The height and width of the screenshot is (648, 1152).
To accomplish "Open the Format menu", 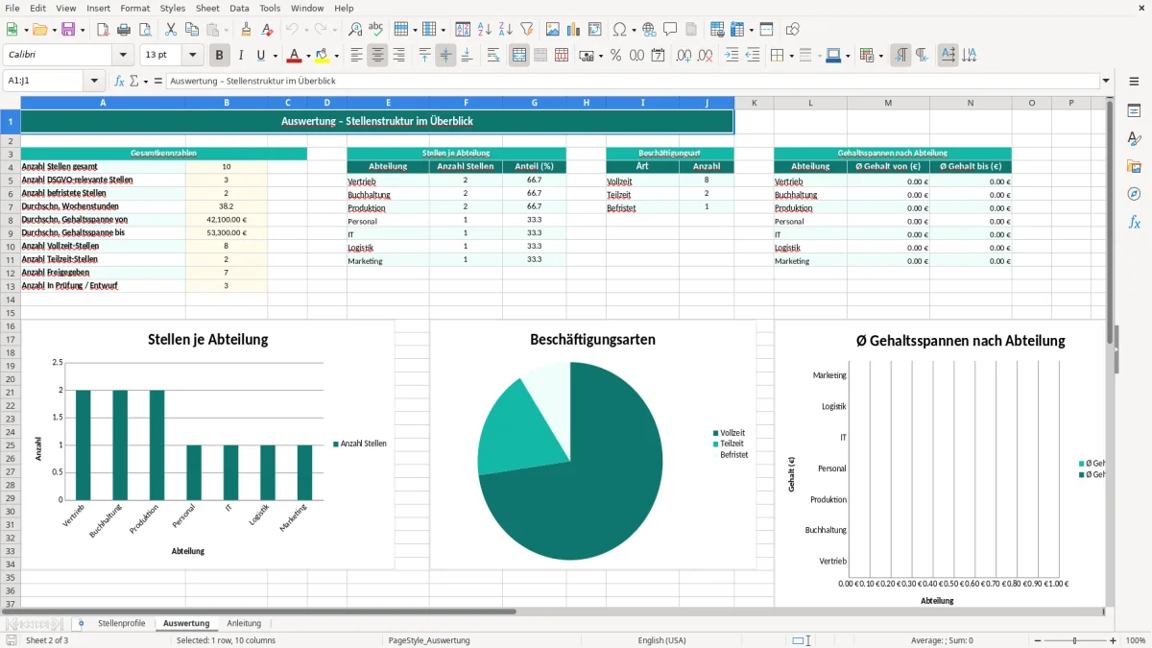I will (x=134, y=8).
